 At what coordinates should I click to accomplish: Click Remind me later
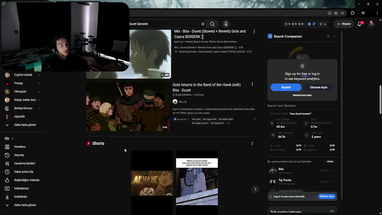pyautogui.click(x=302, y=95)
